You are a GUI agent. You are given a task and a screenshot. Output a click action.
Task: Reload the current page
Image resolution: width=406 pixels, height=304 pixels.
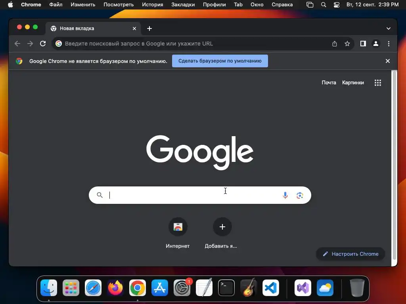[43, 44]
